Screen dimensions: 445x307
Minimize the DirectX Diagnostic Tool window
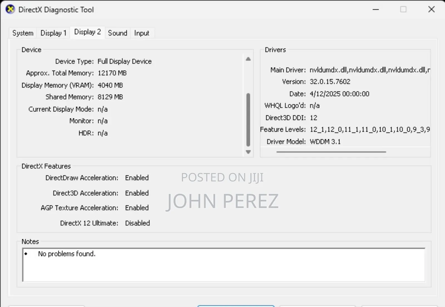(376, 9)
